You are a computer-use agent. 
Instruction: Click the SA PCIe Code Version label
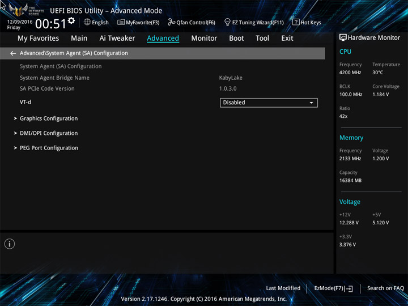point(47,88)
